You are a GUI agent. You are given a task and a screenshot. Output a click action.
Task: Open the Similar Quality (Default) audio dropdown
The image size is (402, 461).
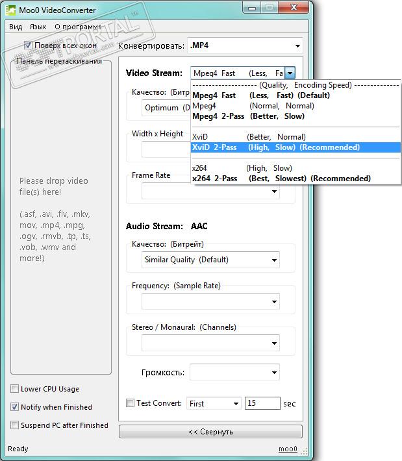[210, 260]
